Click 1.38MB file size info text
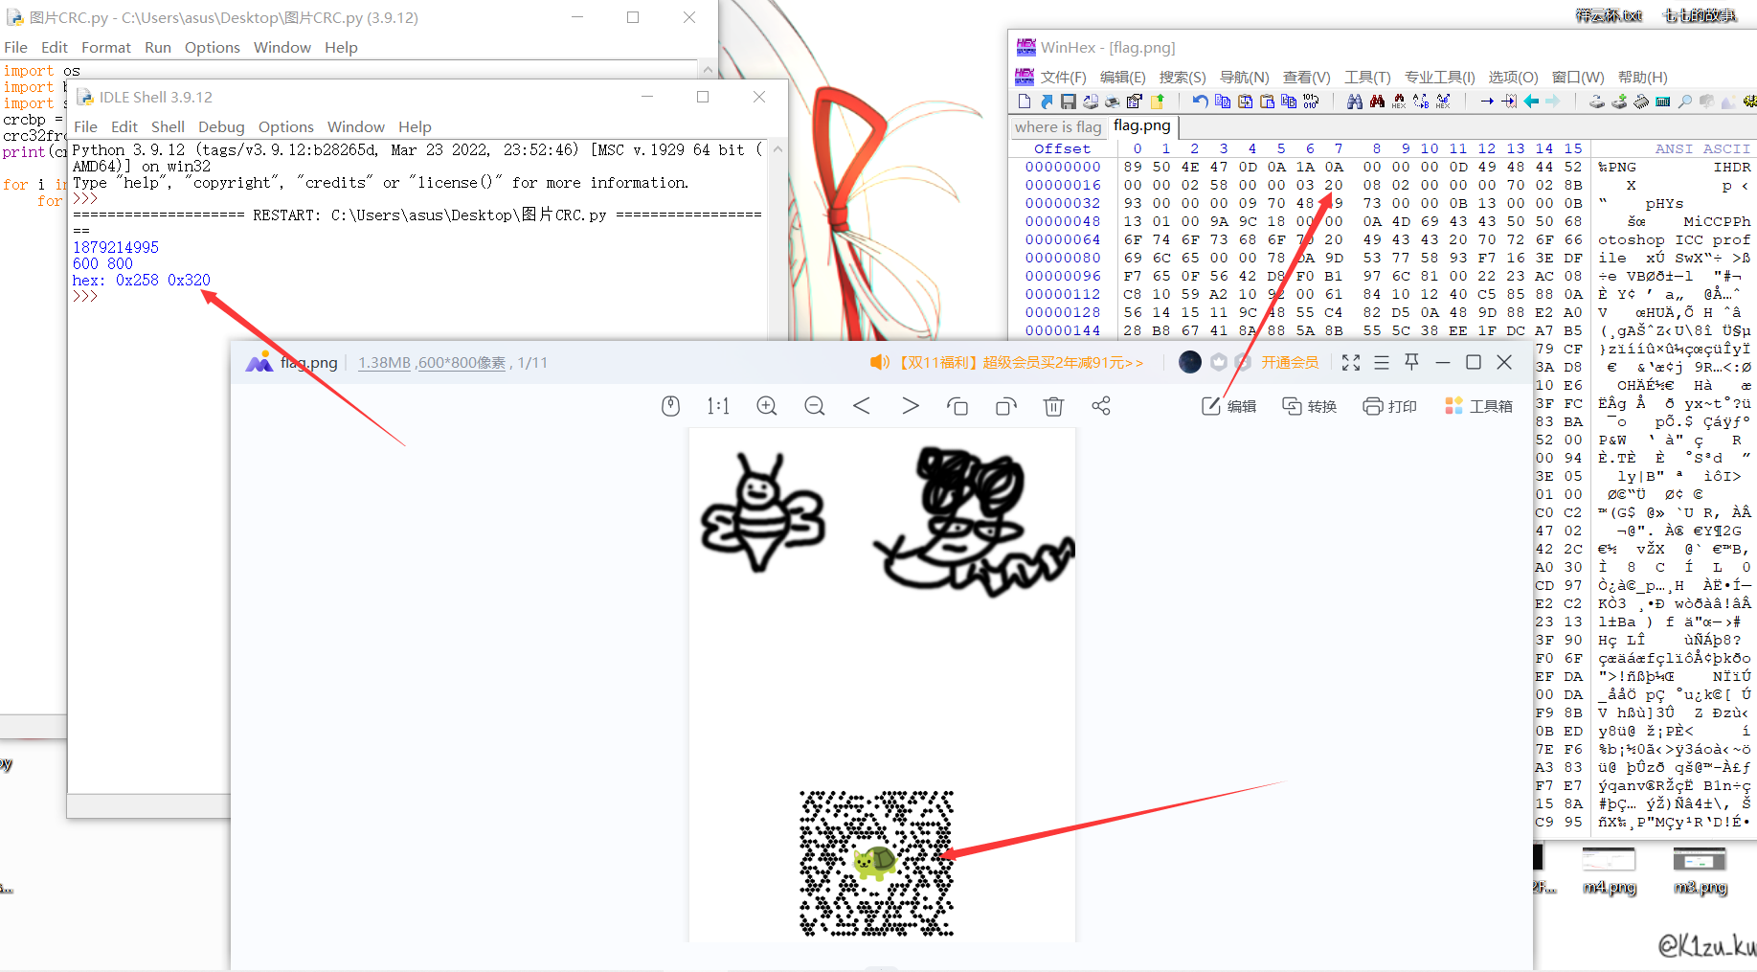Viewport: 1757px width, 972px height. tap(384, 363)
